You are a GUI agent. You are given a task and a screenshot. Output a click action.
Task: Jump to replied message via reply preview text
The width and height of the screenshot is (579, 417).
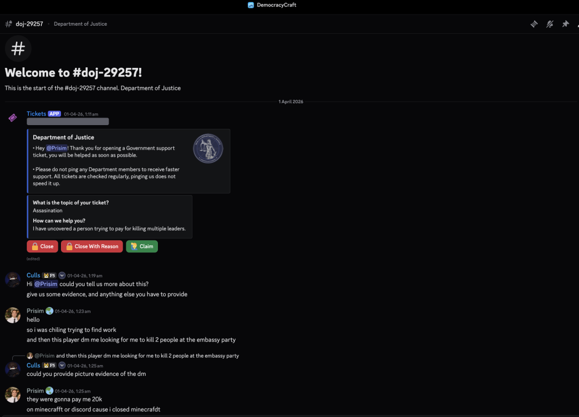[147, 356]
